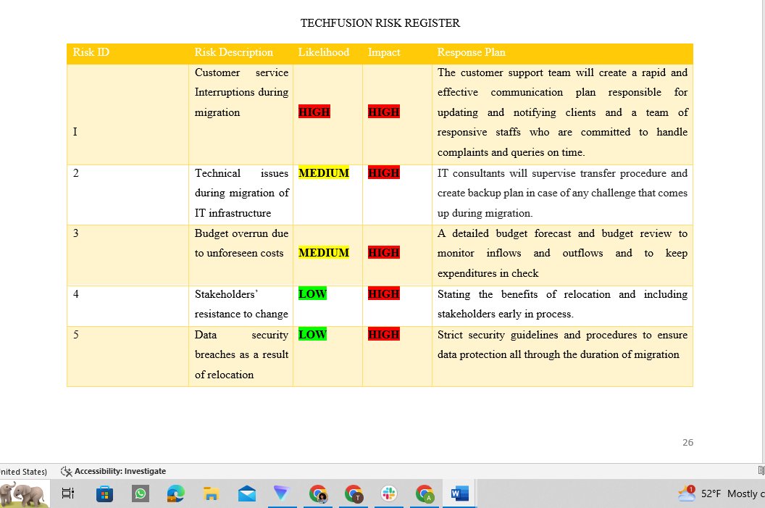The height and width of the screenshot is (508, 765).
Task: Open Slack from the taskbar
Action: click(389, 494)
